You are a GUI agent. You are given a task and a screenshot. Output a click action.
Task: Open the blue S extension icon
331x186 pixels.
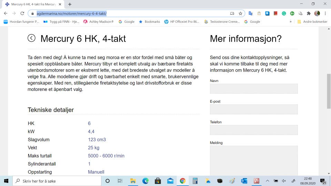click(x=267, y=13)
